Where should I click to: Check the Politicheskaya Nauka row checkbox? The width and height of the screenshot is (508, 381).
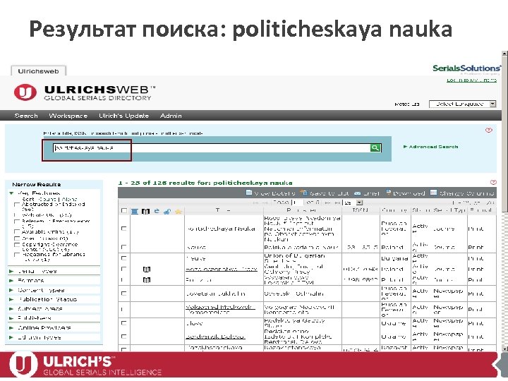tap(123, 229)
